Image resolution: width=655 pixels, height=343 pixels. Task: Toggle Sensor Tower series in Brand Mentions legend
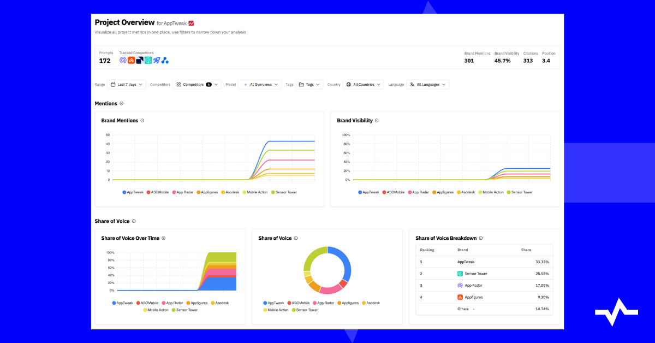pyautogui.click(x=284, y=192)
